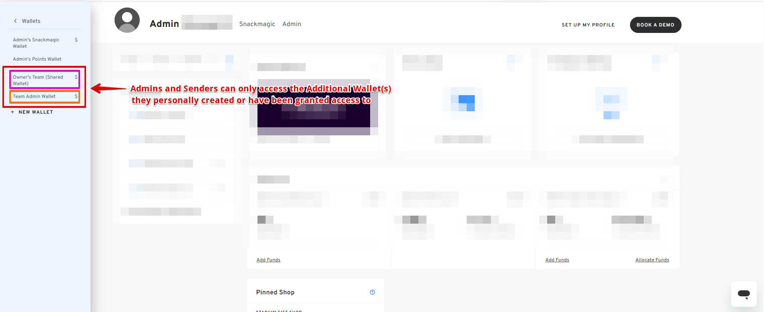The height and width of the screenshot is (312, 764).
Task: Select Admin's Points Wallet
Action: click(x=37, y=59)
